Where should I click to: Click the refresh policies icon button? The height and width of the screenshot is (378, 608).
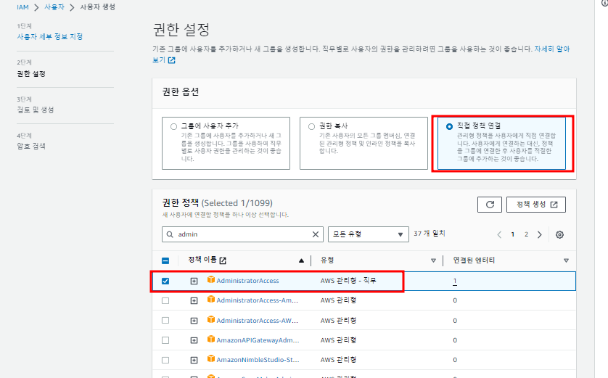[x=489, y=205]
